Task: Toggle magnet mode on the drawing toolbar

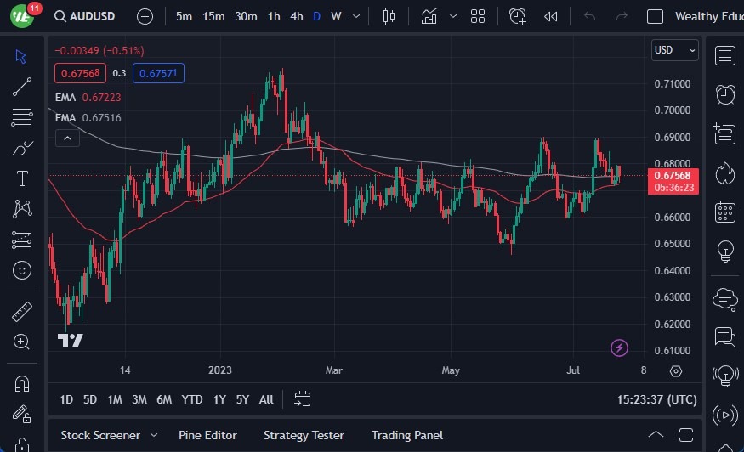Action: (22, 383)
